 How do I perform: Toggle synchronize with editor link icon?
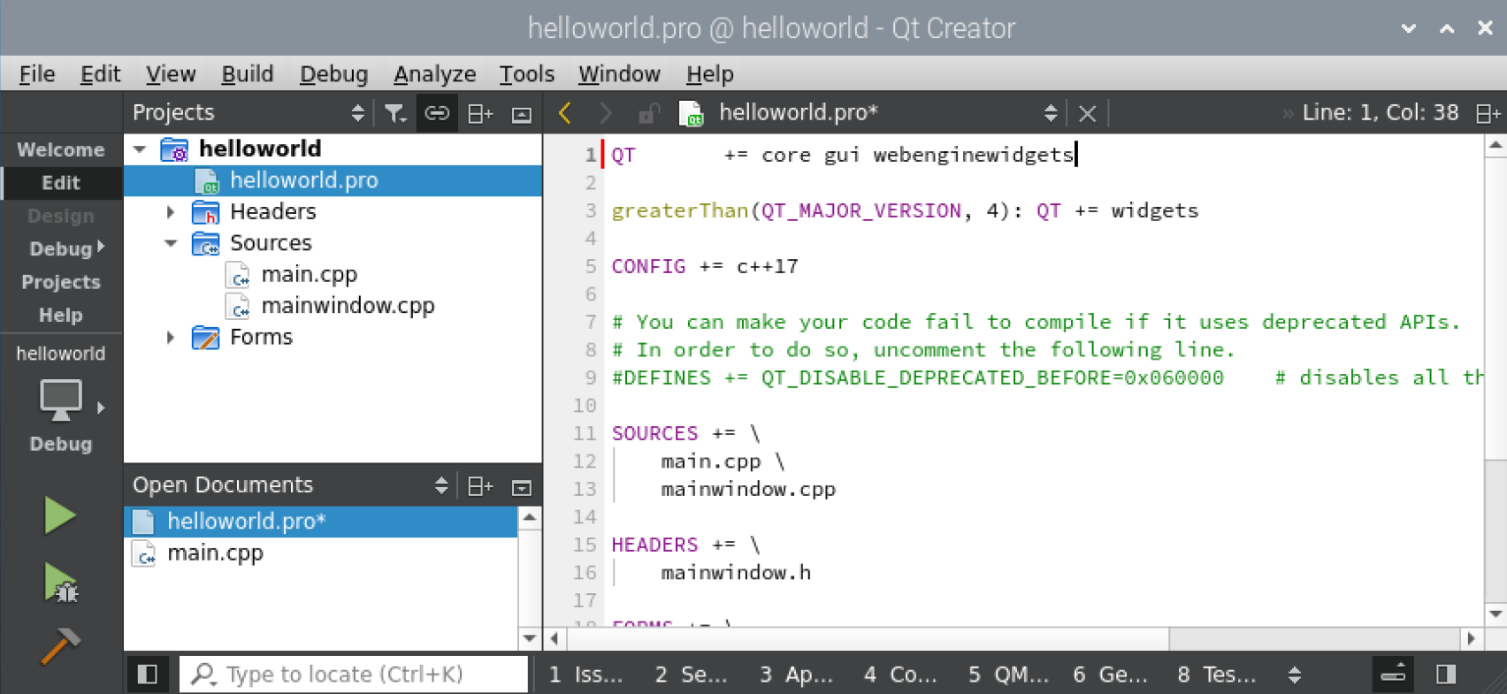(437, 113)
